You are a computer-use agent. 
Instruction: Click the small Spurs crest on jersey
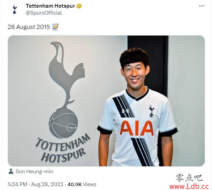(x=152, y=111)
